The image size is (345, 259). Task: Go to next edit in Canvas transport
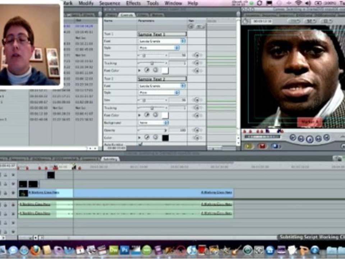327,137
